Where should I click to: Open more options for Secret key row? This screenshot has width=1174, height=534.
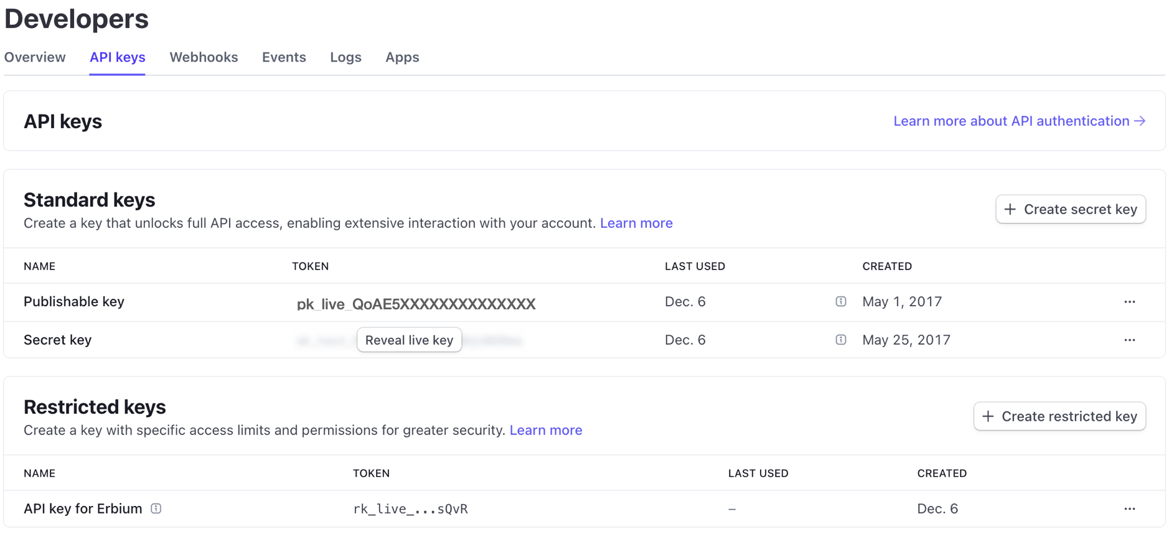click(x=1129, y=340)
